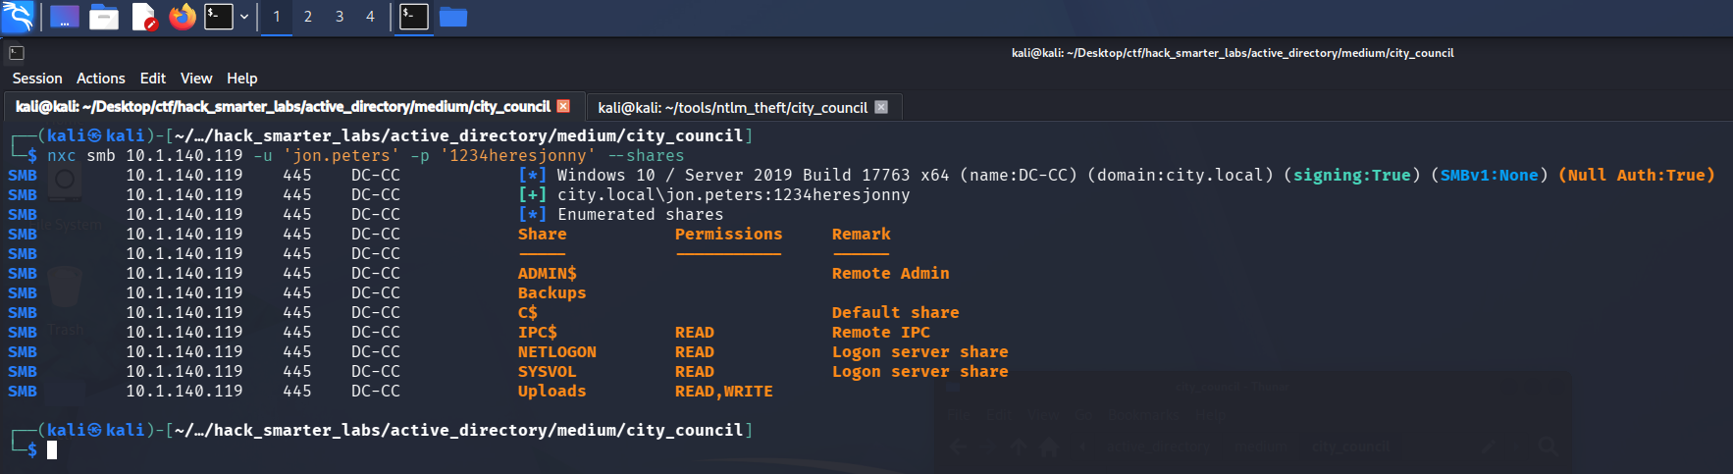Click the NETLOGON share name
This screenshot has height=474, width=1733.
click(557, 352)
